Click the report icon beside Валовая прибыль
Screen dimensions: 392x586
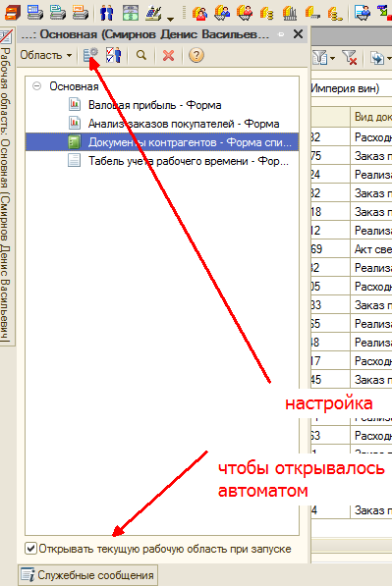pos(75,104)
